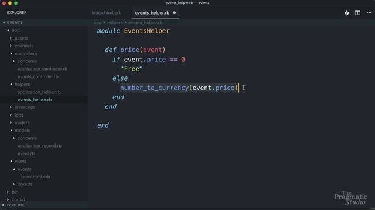Expand the channels folder
The image size is (375, 210).
(x=11, y=45)
